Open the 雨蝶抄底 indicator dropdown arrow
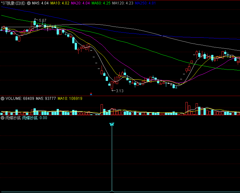 tap(3, 118)
